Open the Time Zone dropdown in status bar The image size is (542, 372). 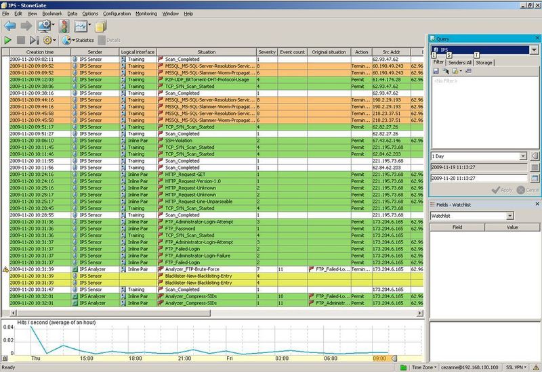tap(424, 367)
